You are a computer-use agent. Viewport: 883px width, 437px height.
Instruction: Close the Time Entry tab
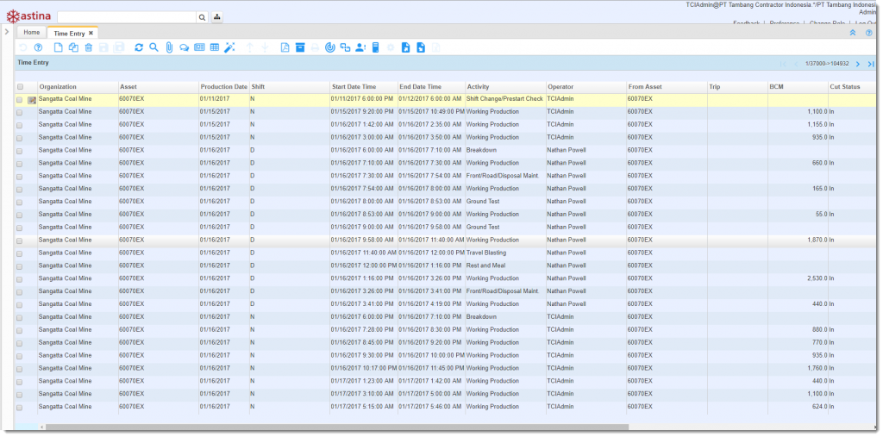tap(91, 33)
